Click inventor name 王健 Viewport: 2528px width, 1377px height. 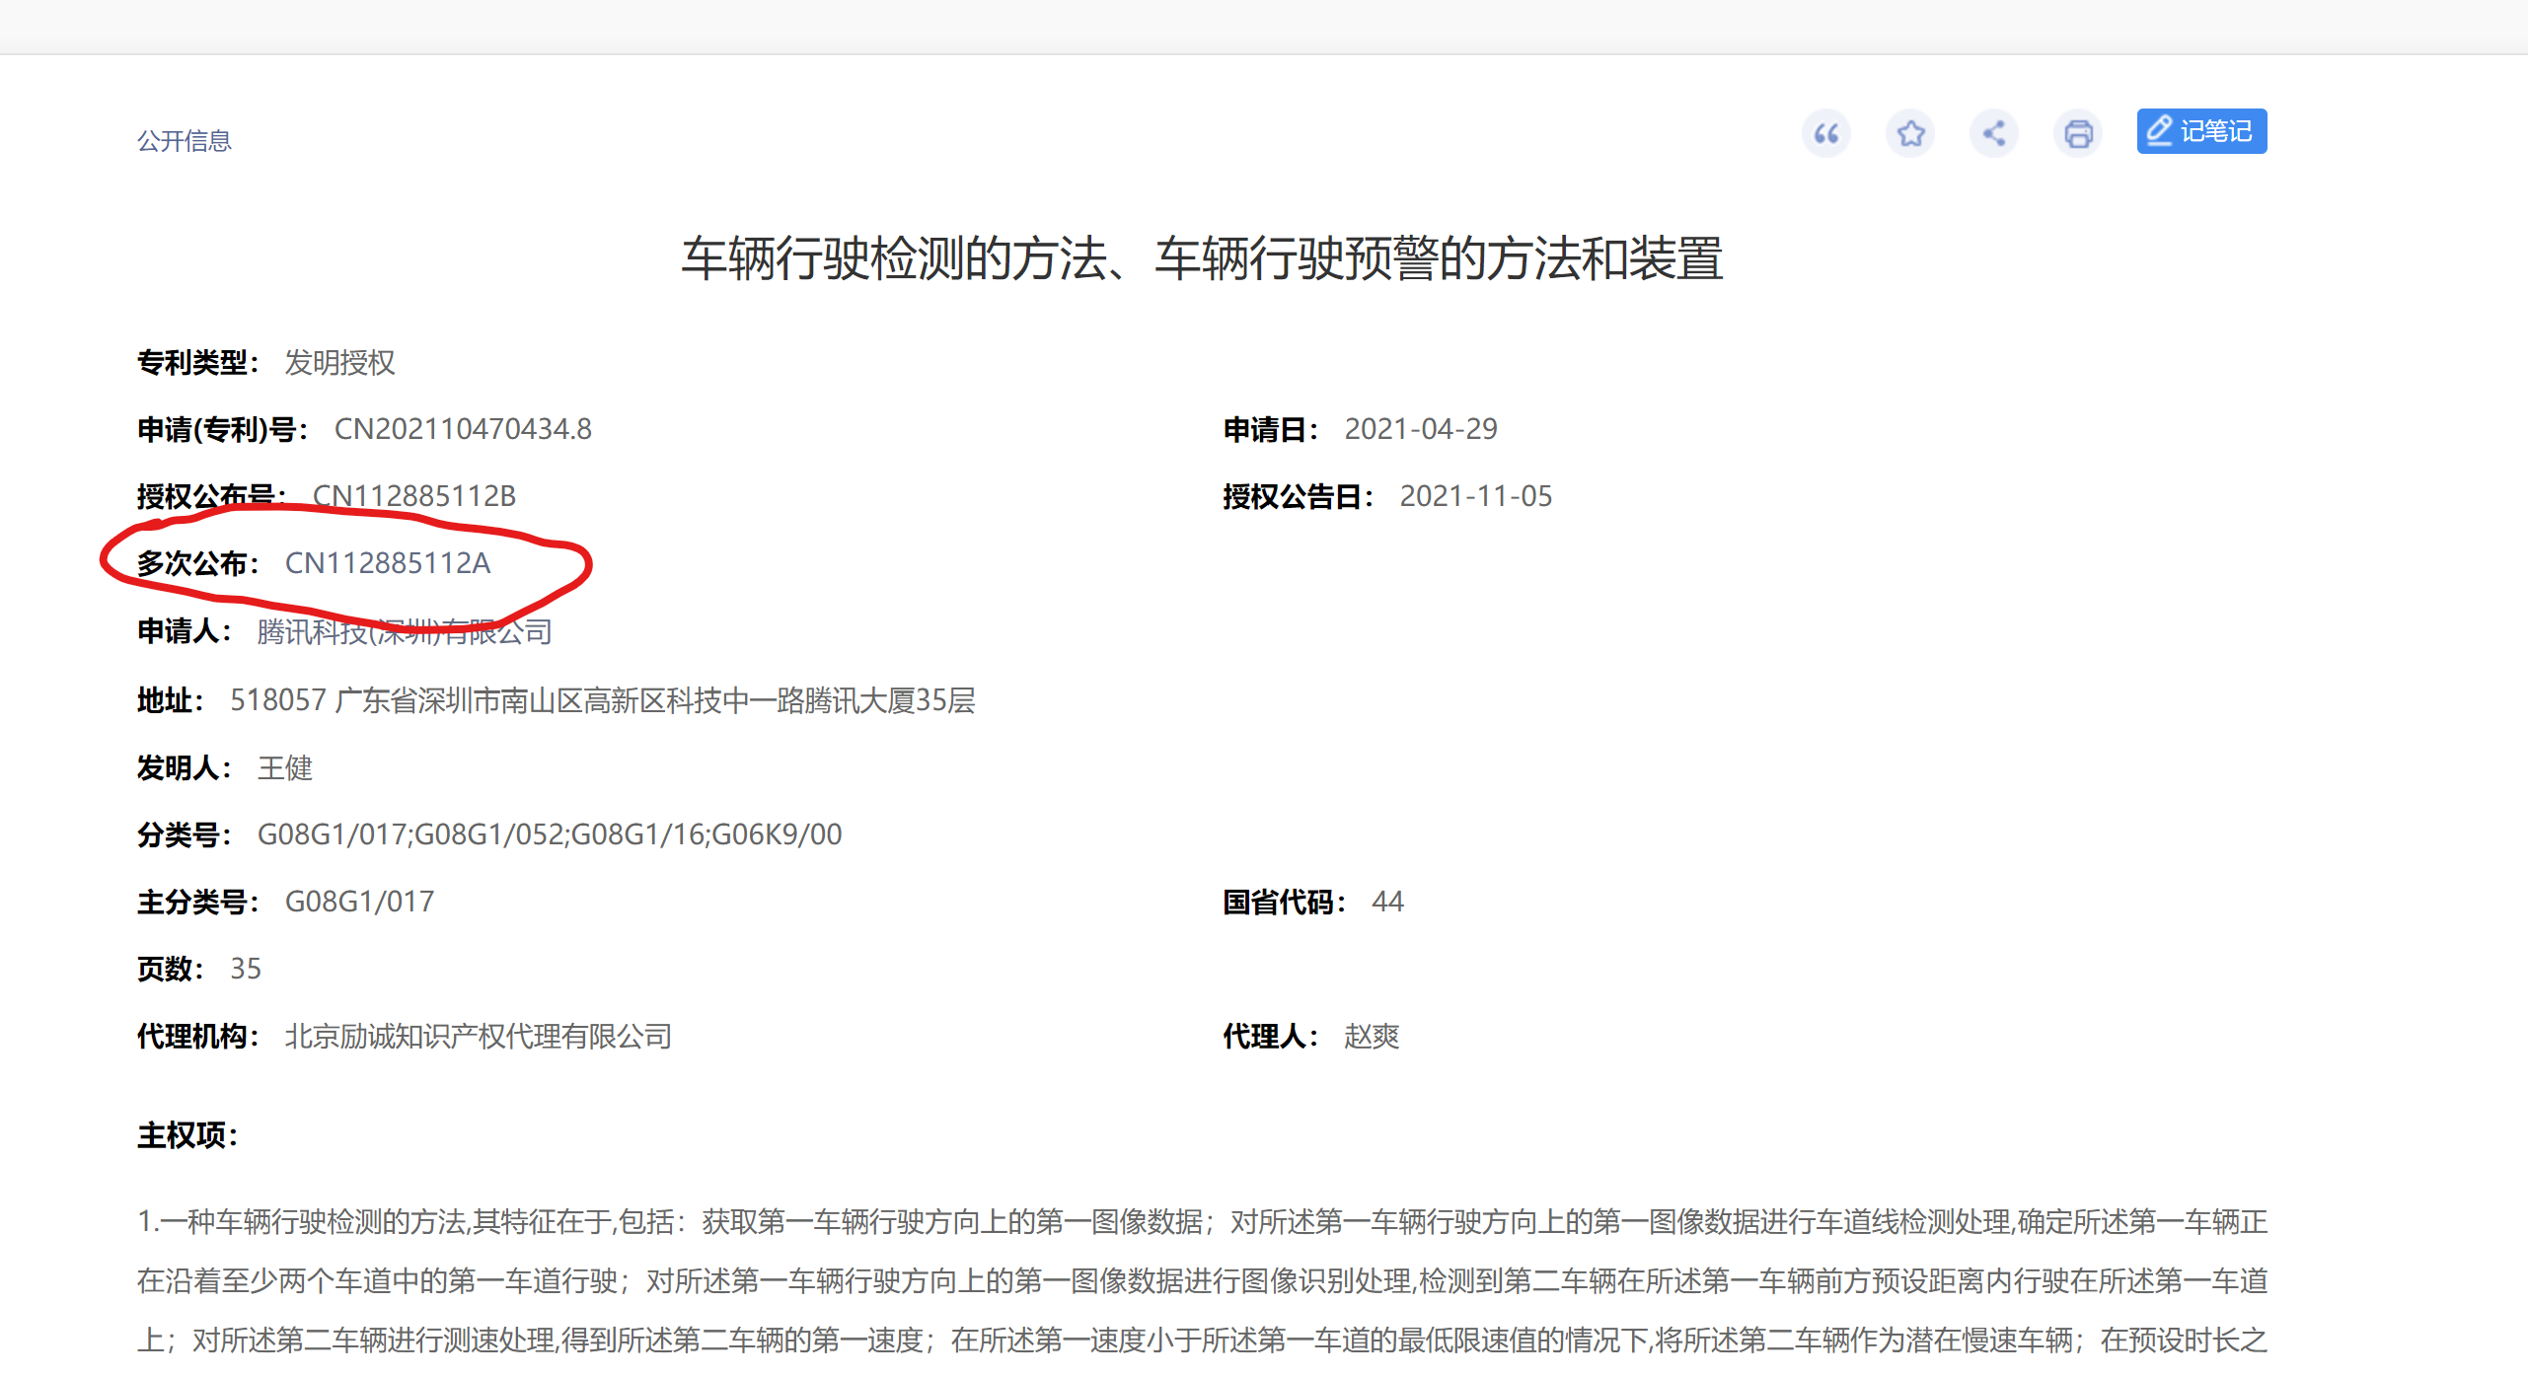click(284, 767)
